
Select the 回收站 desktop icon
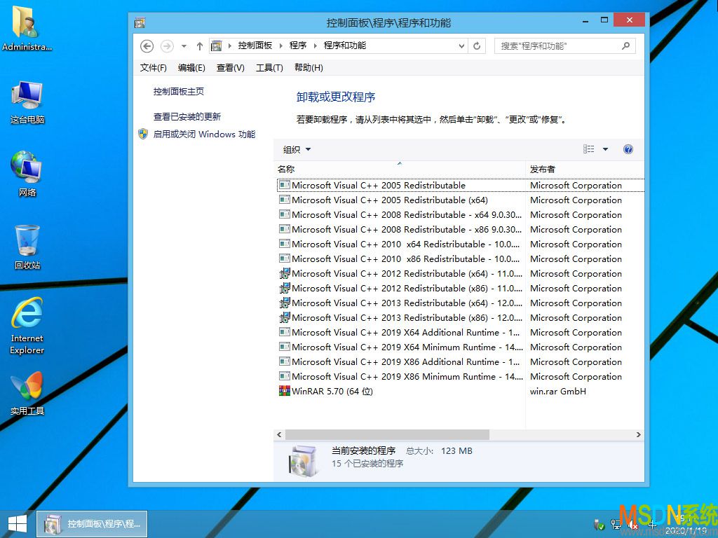click(x=27, y=247)
